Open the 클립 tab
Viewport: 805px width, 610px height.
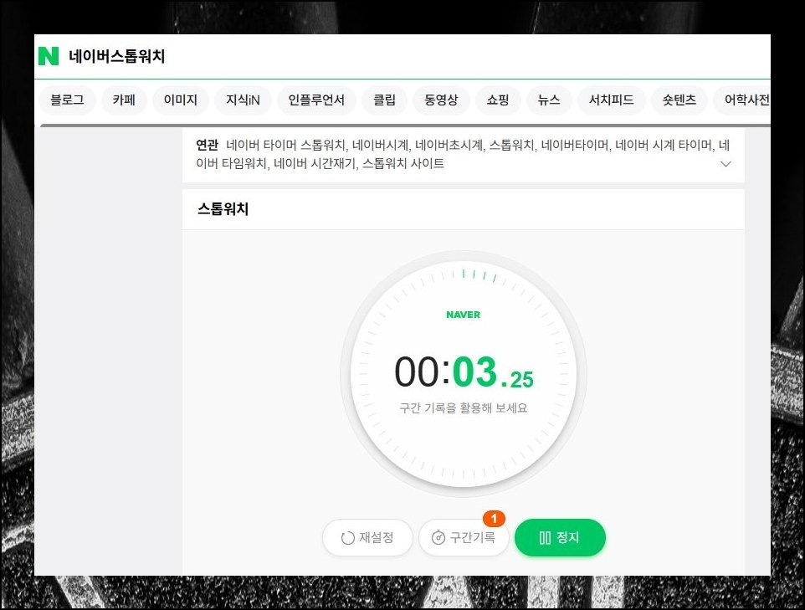point(385,100)
